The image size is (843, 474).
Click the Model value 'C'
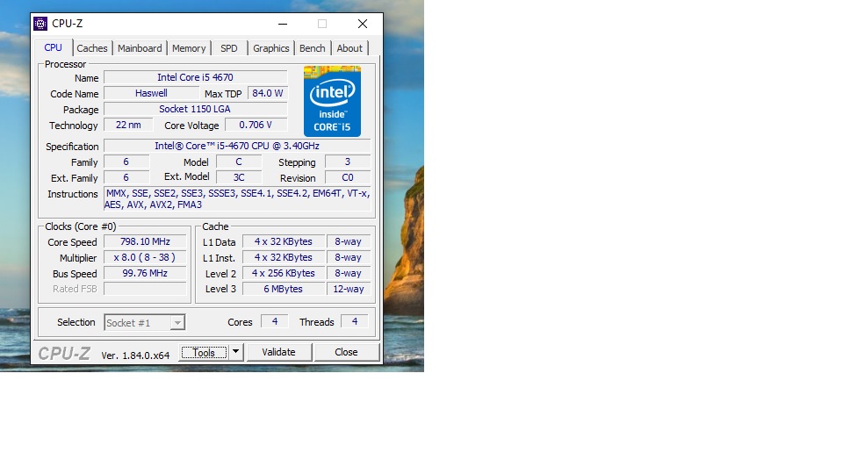(239, 162)
